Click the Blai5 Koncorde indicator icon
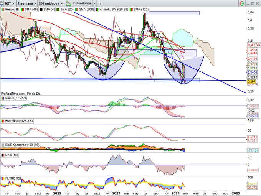The width and height of the screenshot is (261, 196). coord(3,145)
